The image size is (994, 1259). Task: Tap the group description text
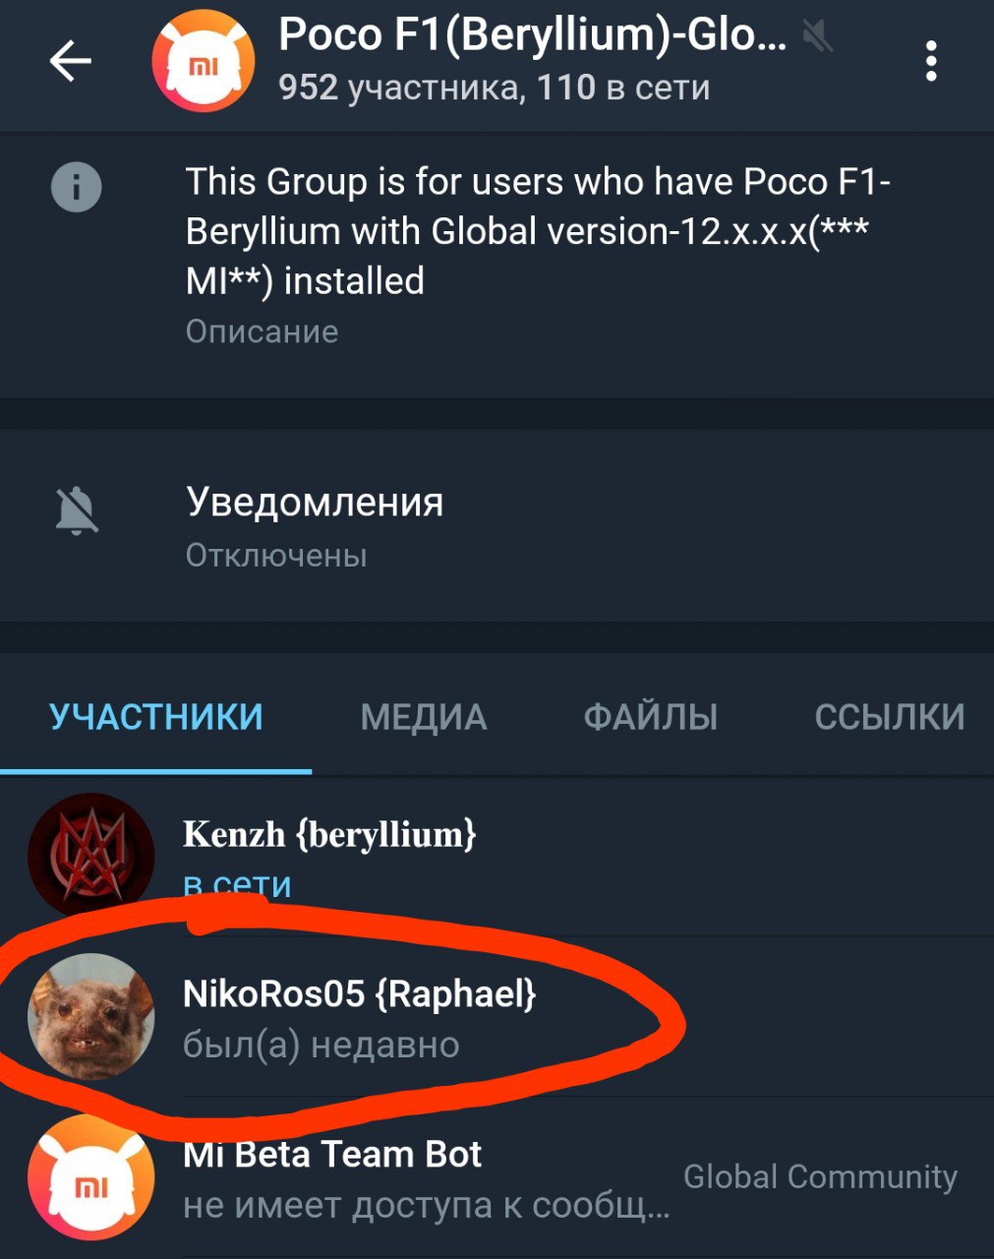tap(538, 231)
